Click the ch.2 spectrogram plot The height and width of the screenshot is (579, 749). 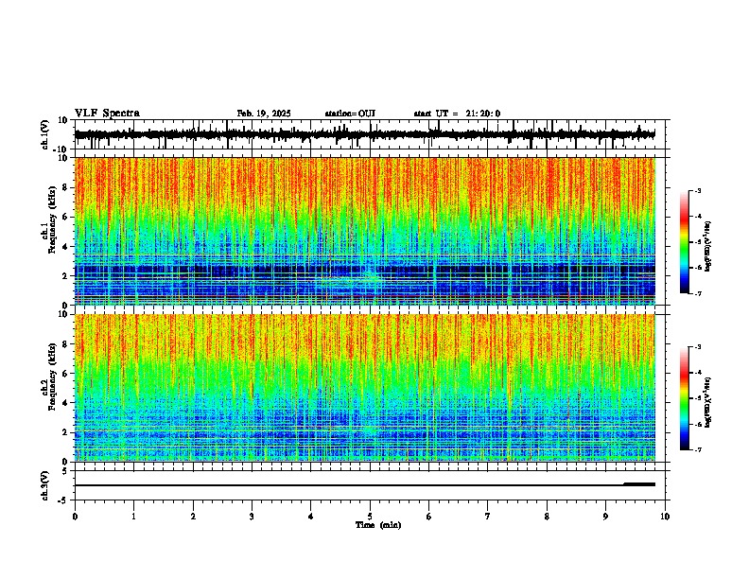coord(364,388)
